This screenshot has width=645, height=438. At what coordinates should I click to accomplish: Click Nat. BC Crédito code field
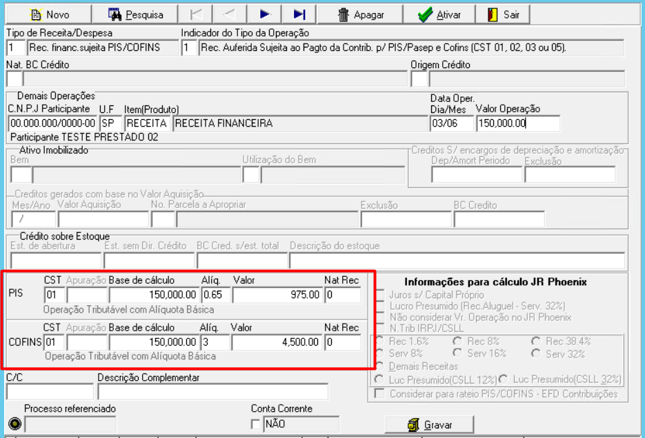(14, 79)
